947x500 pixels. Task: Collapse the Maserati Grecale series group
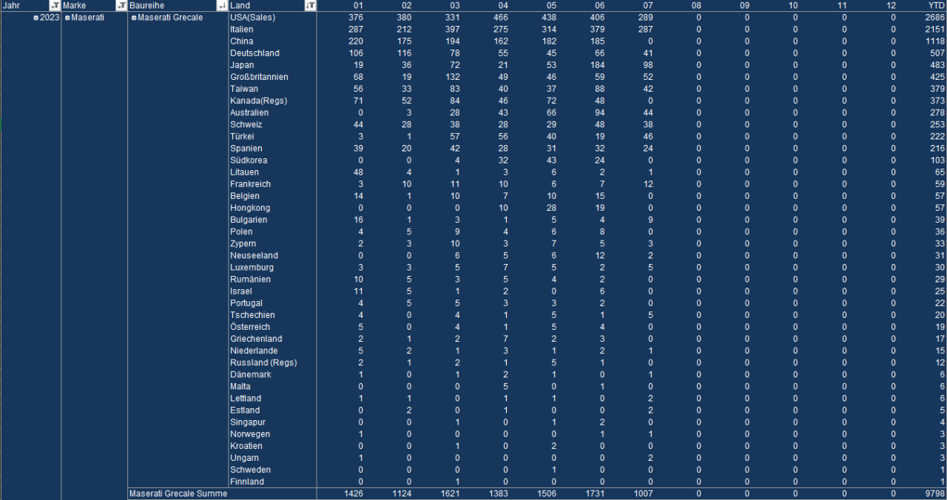coord(134,18)
